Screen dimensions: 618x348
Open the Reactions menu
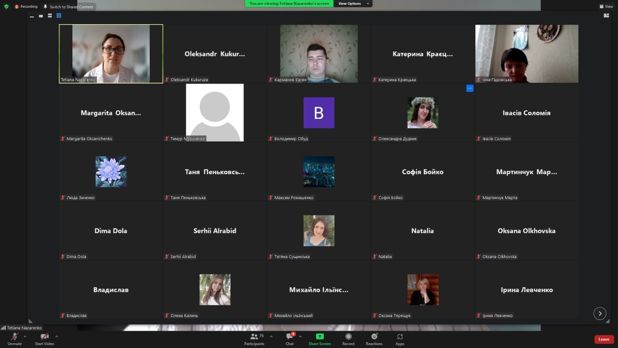click(x=374, y=339)
